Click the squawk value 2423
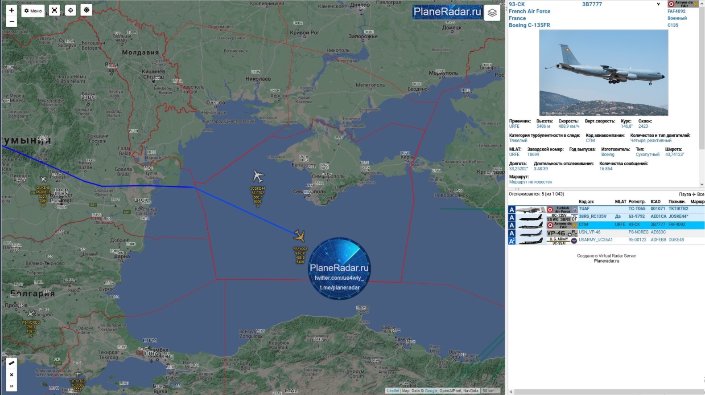Viewport: 705px width, 395px height. coord(643,126)
